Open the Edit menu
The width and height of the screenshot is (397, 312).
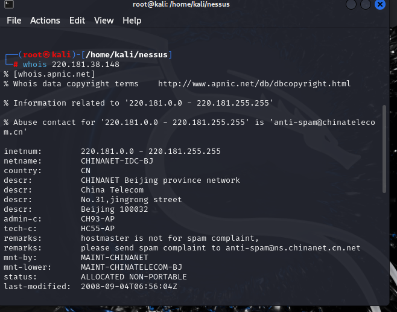click(x=77, y=20)
